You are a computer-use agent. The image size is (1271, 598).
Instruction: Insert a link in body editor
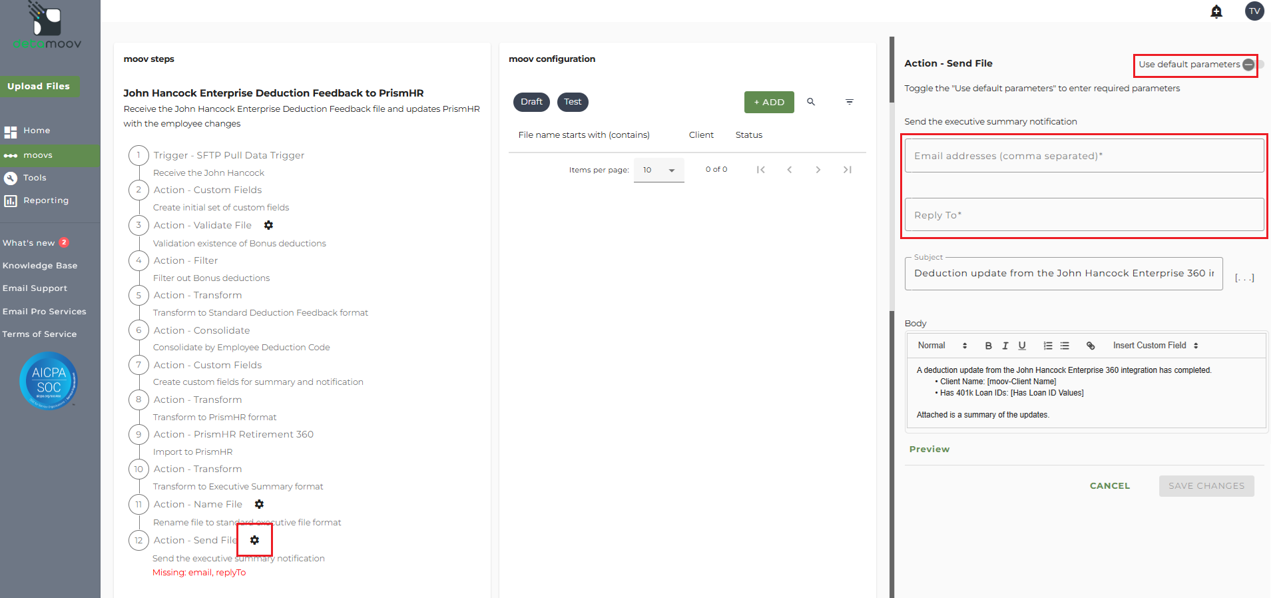1091,346
